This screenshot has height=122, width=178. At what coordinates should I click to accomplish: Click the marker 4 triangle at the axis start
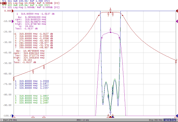coord(14,117)
